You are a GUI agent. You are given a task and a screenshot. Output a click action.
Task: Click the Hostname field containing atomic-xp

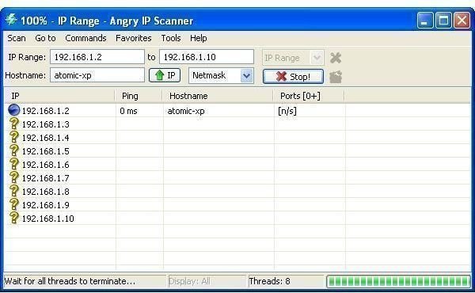coord(97,75)
